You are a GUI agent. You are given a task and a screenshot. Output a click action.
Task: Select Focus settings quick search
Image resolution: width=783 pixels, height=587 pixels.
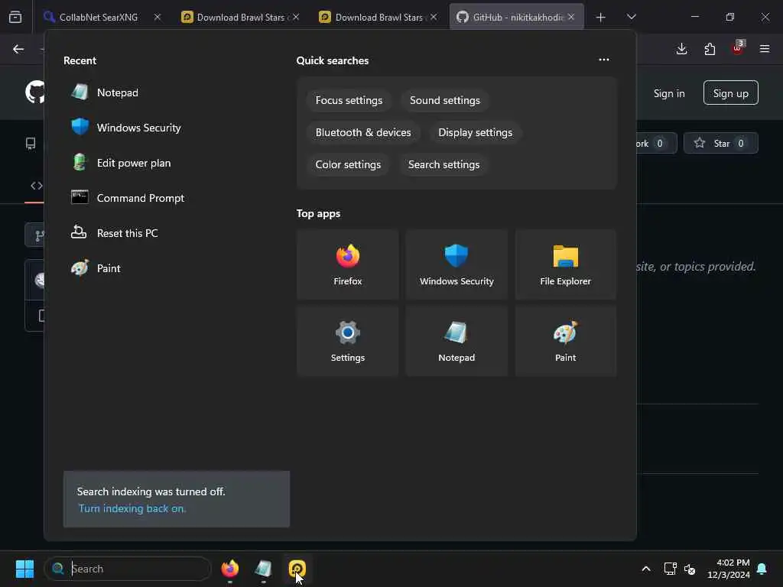[x=349, y=100]
